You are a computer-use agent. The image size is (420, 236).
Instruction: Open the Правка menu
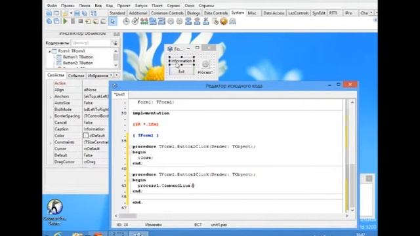tap(68, 5)
